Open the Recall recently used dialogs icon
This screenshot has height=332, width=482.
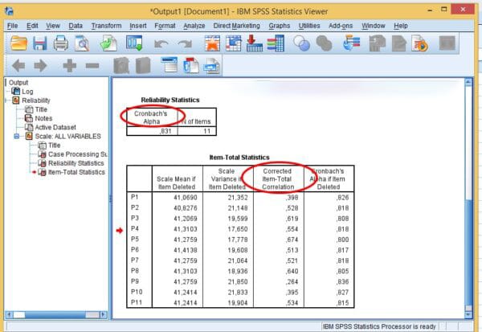[x=134, y=43]
